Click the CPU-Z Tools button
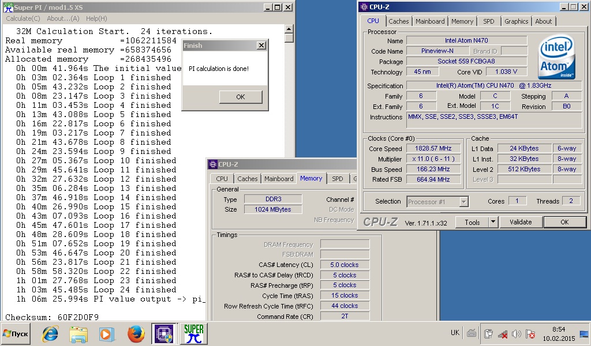Image resolution: width=591 pixels, height=346 pixels. click(472, 223)
